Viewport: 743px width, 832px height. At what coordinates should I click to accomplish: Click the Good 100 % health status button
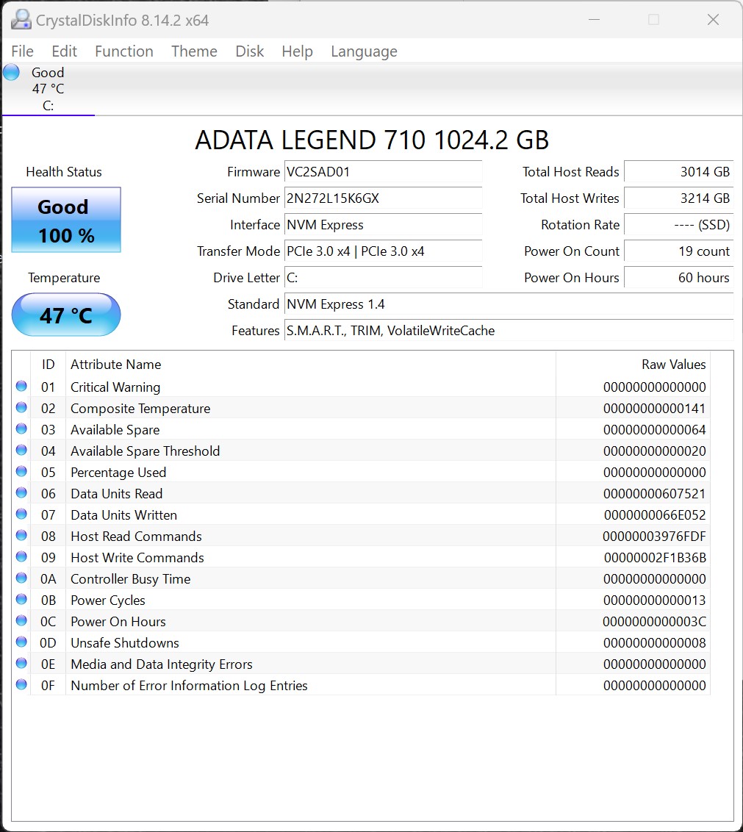(x=66, y=220)
